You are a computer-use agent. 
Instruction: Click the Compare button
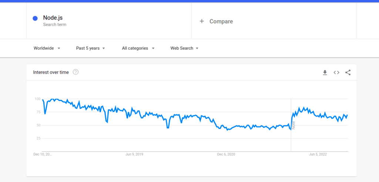pyautogui.click(x=221, y=21)
